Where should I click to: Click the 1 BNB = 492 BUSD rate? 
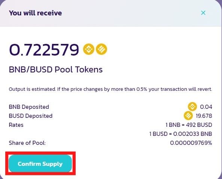tap(189, 125)
